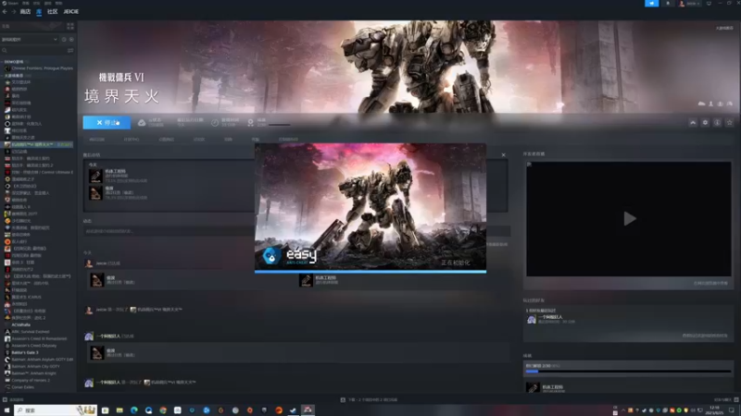This screenshot has width=741, height=416.
Task: Add game to favorites star icon
Action: tap(730, 123)
